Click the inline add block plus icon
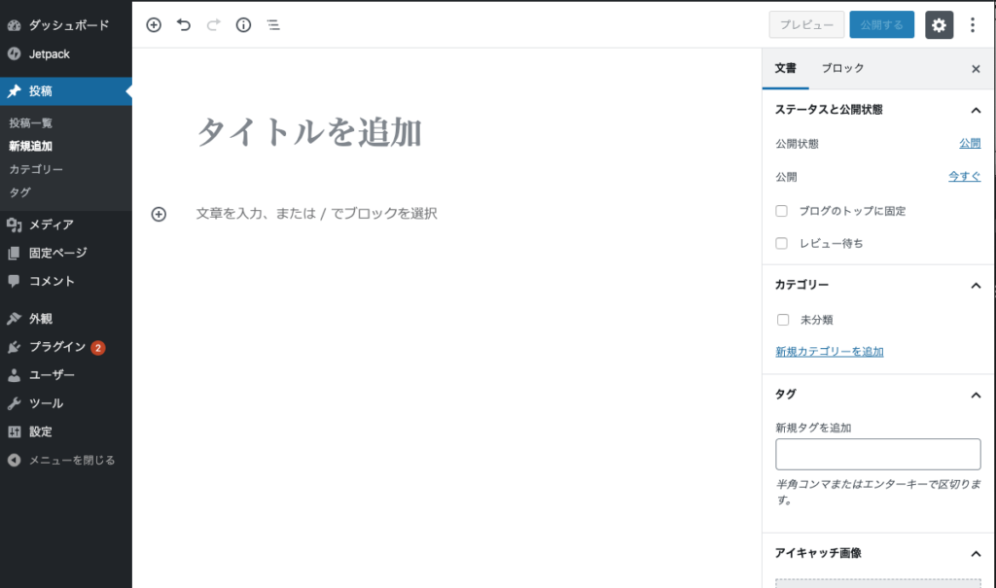Screen dimensions: 996x588 (159, 214)
